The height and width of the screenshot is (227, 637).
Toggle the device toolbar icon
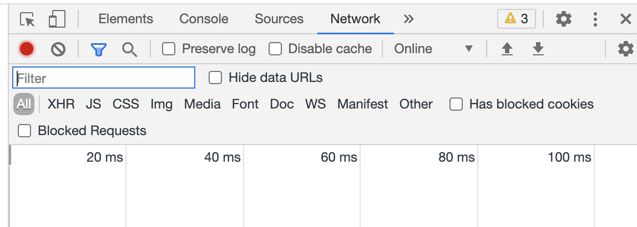click(57, 19)
